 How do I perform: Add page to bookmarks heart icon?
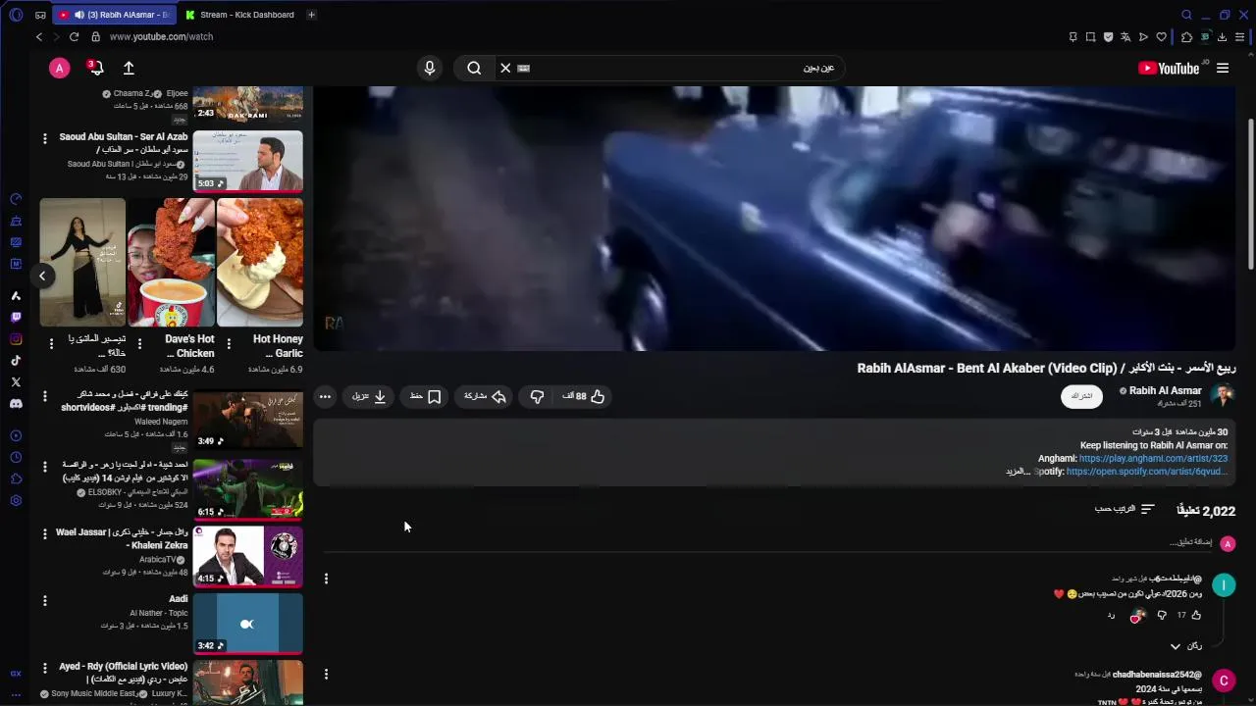click(1162, 37)
